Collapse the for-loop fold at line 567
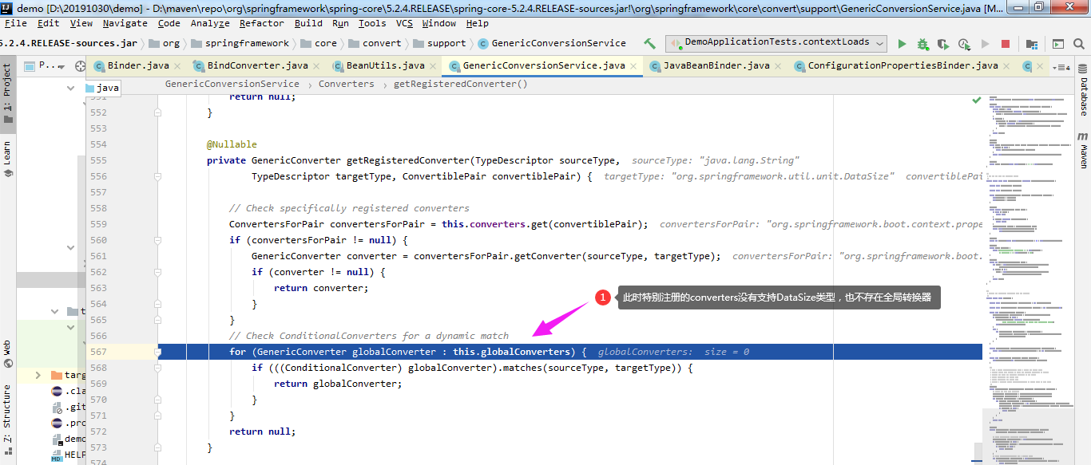This screenshot has width=1091, height=465. point(158,352)
